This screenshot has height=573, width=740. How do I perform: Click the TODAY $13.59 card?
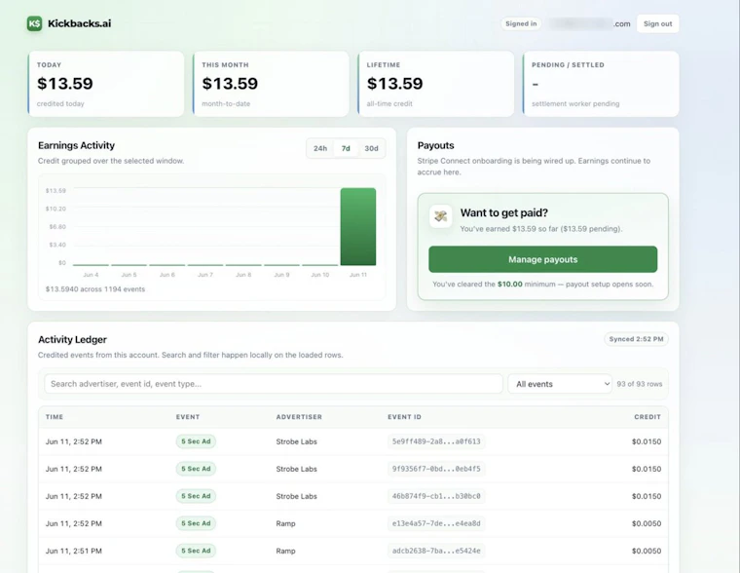[x=106, y=84]
